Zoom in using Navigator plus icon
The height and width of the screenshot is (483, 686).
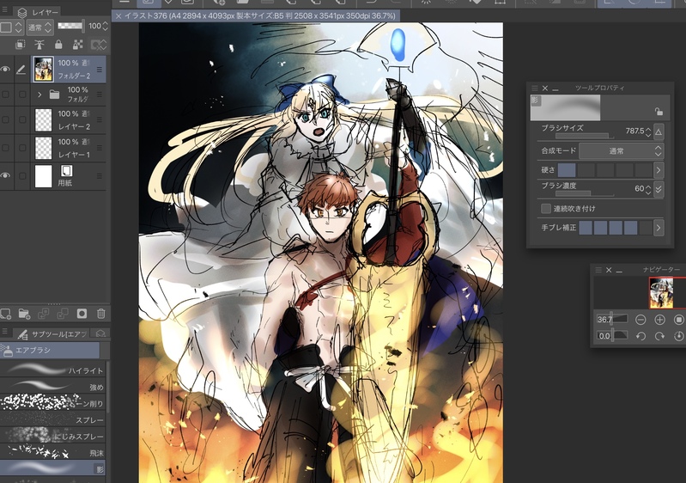[659, 320]
